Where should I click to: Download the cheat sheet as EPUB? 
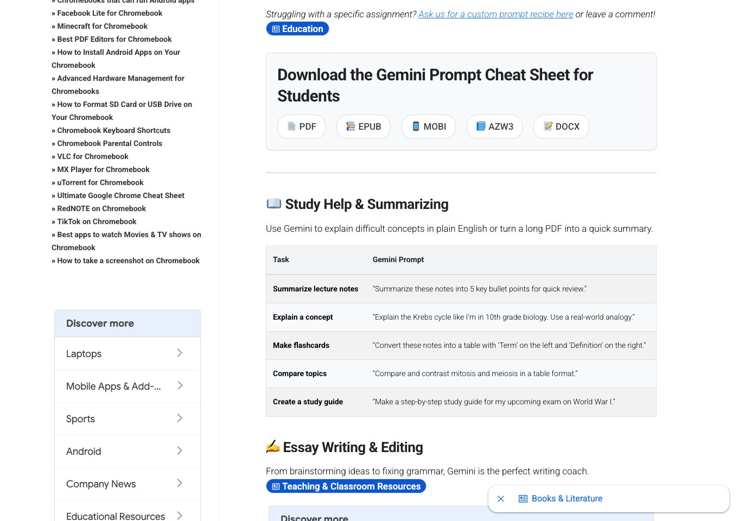coord(364,126)
